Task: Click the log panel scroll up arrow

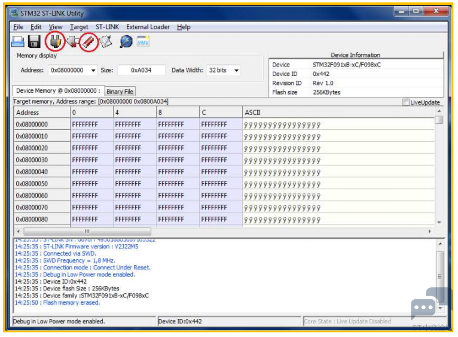Action: (x=440, y=244)
